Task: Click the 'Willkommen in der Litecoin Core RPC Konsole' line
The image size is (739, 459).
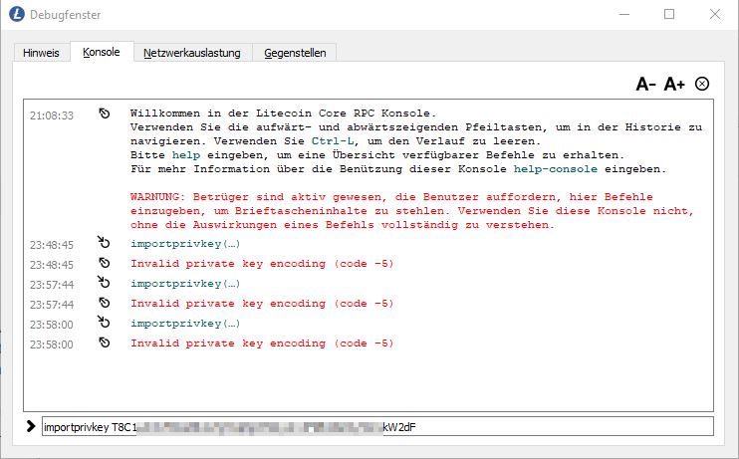Action: click(x=283, y=114)
